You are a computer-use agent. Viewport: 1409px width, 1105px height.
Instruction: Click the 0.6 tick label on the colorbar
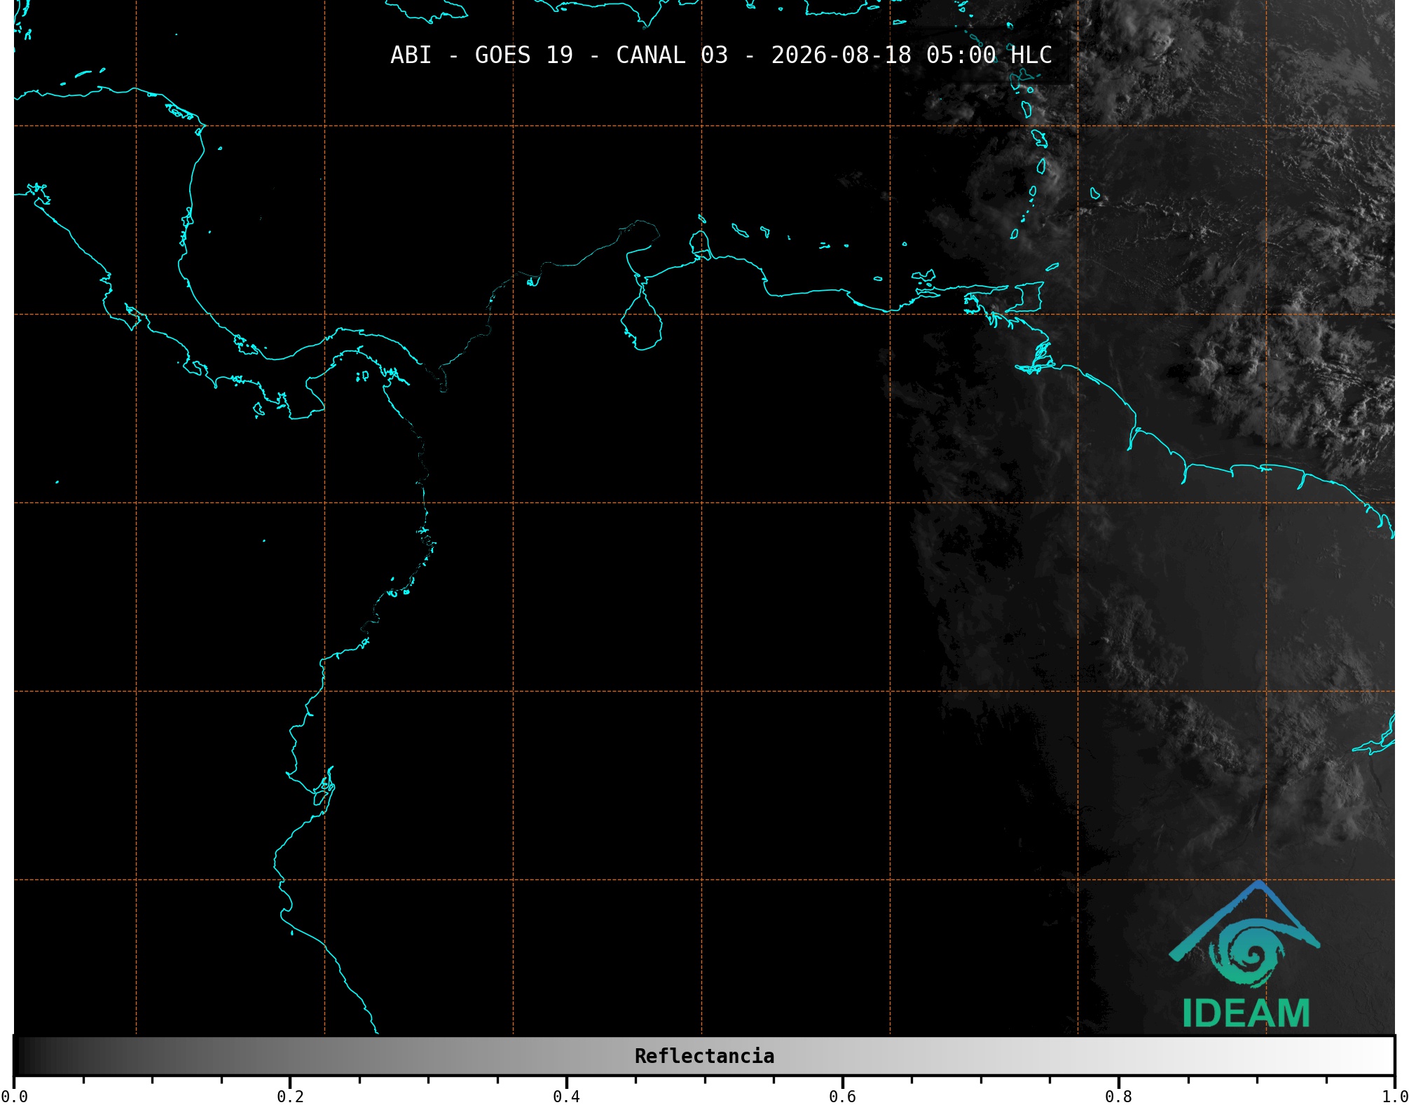(842, 1097)
